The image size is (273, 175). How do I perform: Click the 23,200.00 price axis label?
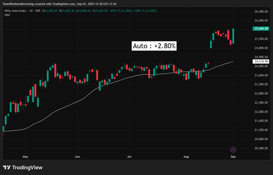pos(261,84)
